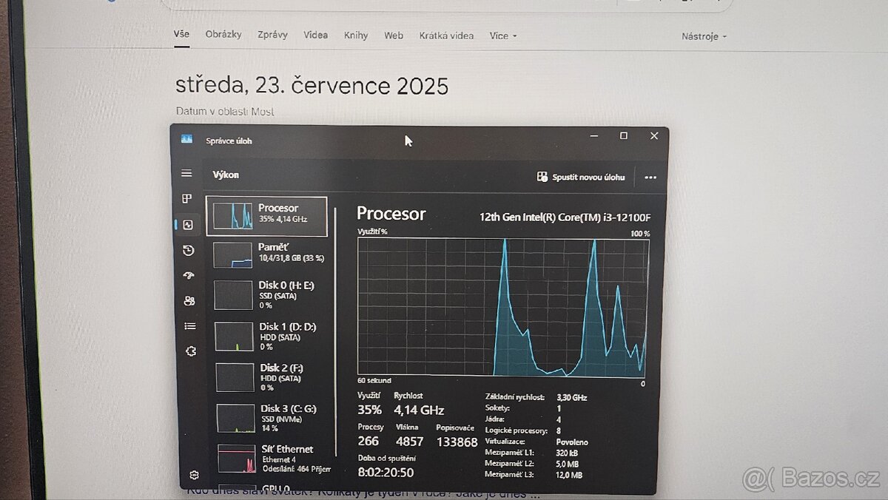Switch to the Vše tab in Google results
Viewport: 888px width, 500px height.
181,34
